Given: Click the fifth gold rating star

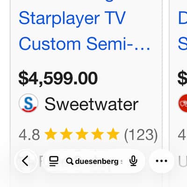Looking at the screenshot, I should pos(113,134).
